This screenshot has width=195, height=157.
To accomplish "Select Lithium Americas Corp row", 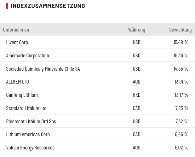I will tap(28, 134).
